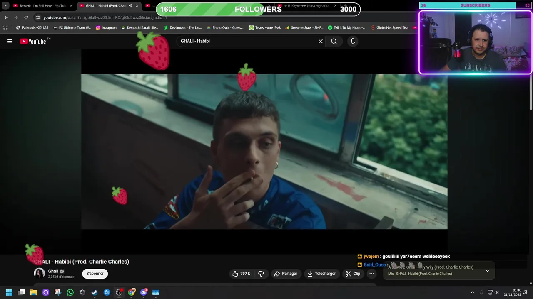Open Ghali's channel avatar
Image resolution: width=533 pixels, height=299 pixels.
coord(40,273)
